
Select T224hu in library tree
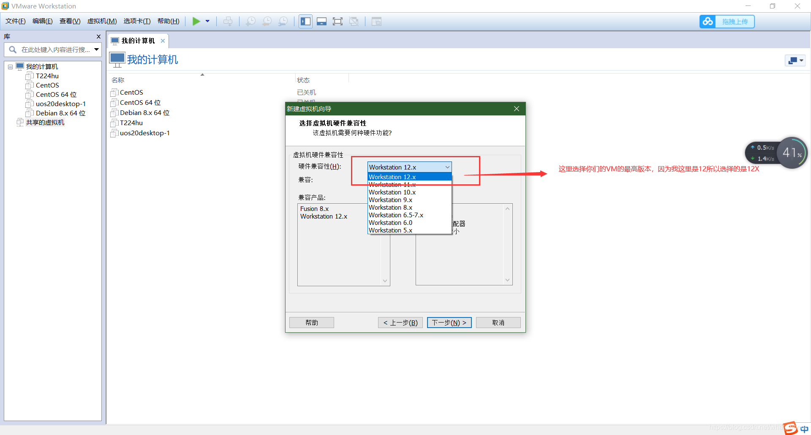pos(47,76)
